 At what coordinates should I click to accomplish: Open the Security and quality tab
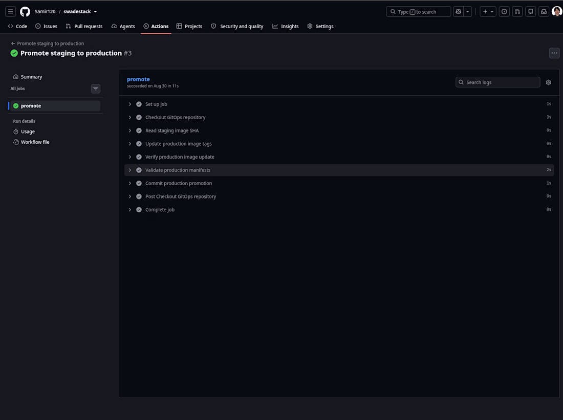[237, 26]
